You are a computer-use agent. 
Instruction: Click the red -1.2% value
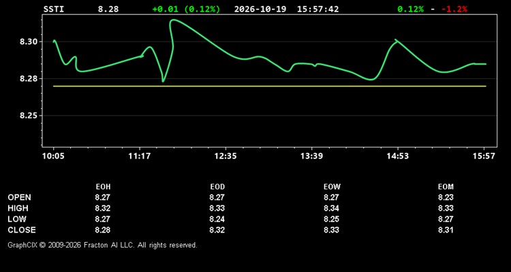[454, 9]
